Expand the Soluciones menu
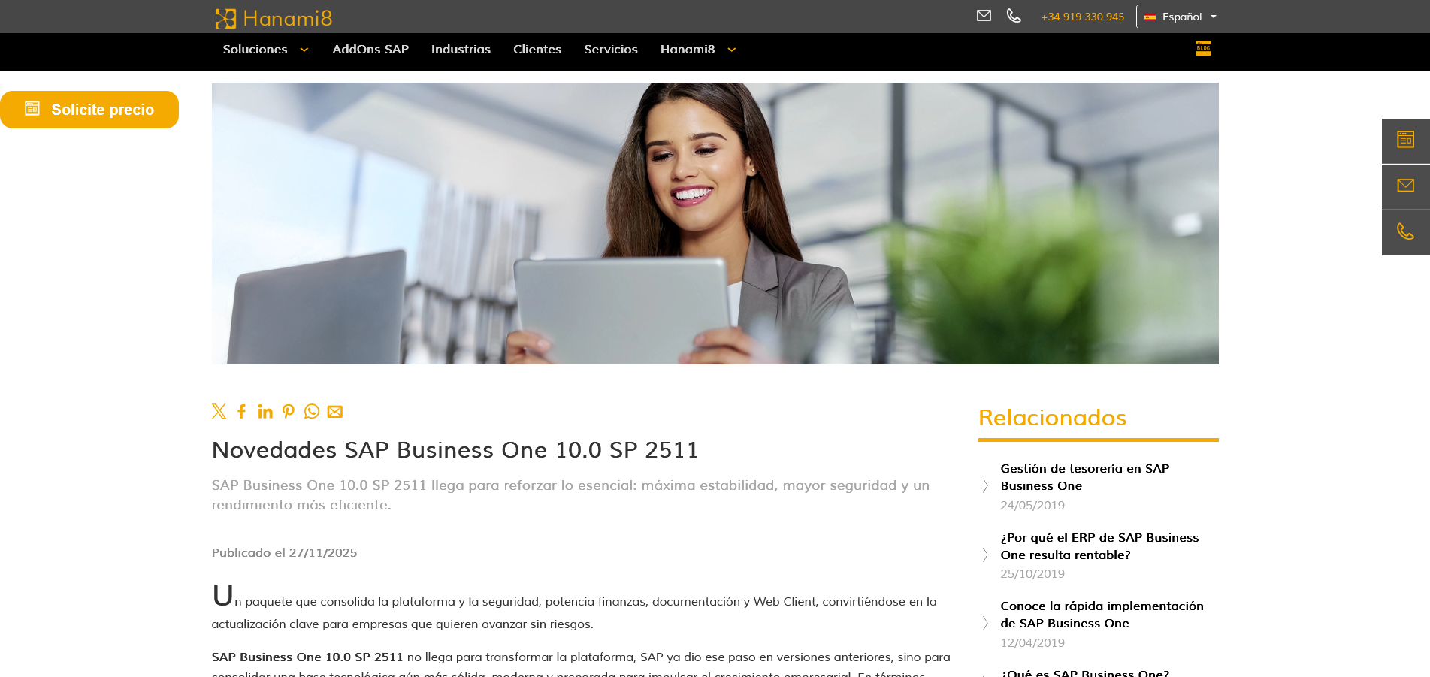 point(265,50)
